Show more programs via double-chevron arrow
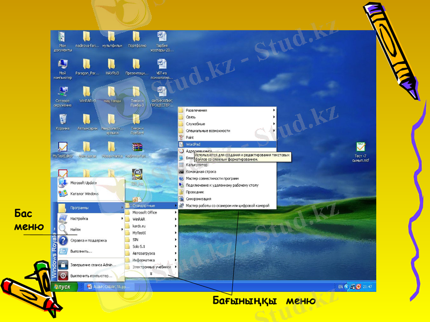 (150, 274)
